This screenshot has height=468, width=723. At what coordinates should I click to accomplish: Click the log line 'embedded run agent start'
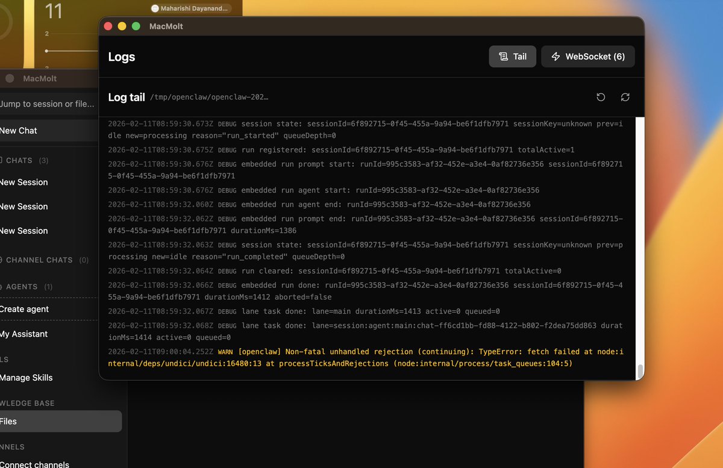coord(324,190)
